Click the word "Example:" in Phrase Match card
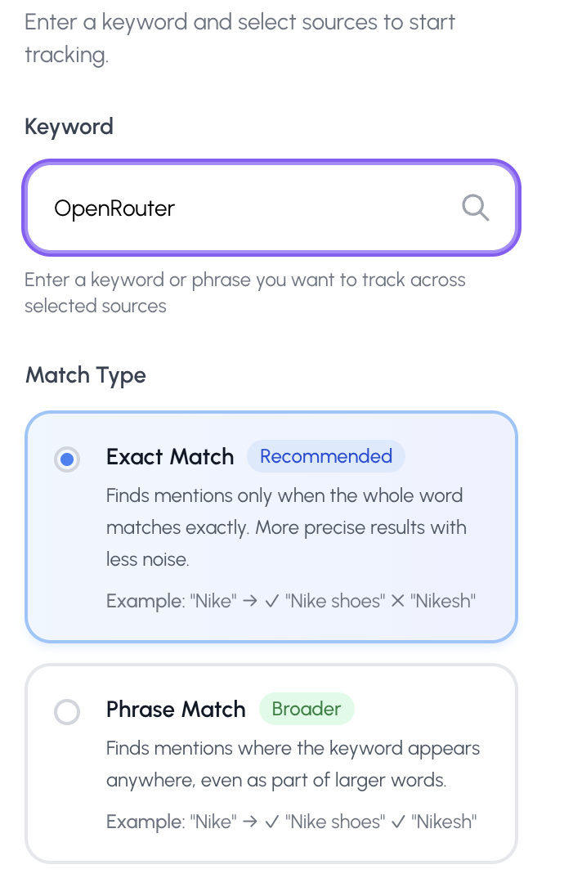 coord(145,822)
